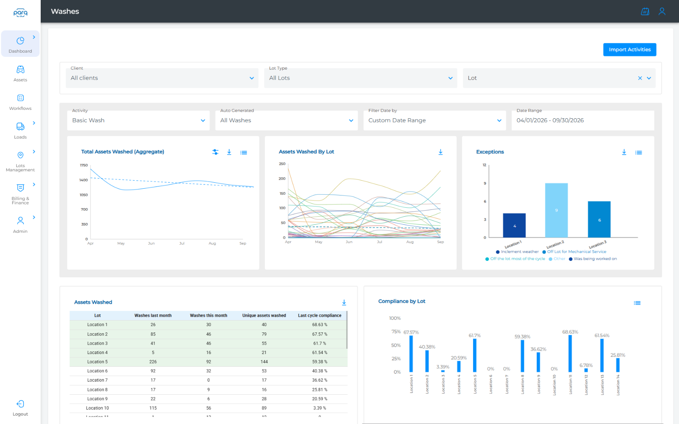Expand the Lots Management submenu chevron
Image resolution: width=679 pixels, height=424 pixels.
(34, 151)
